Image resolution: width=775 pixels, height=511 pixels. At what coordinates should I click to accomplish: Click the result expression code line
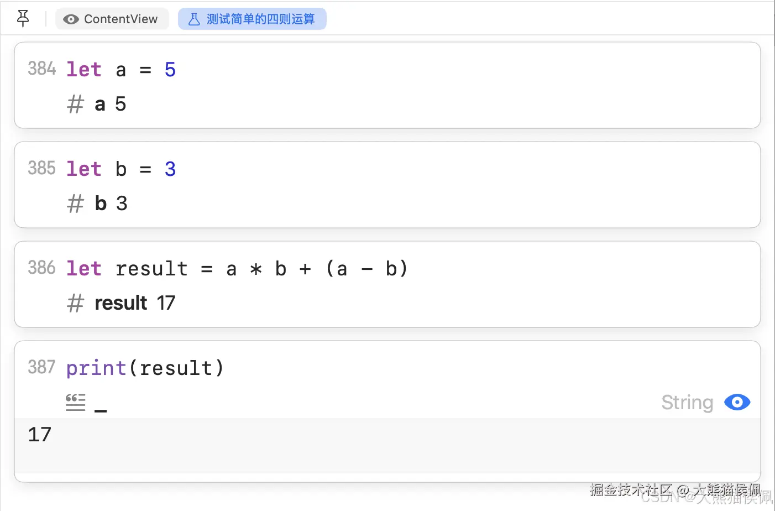[x=237, y=269]
